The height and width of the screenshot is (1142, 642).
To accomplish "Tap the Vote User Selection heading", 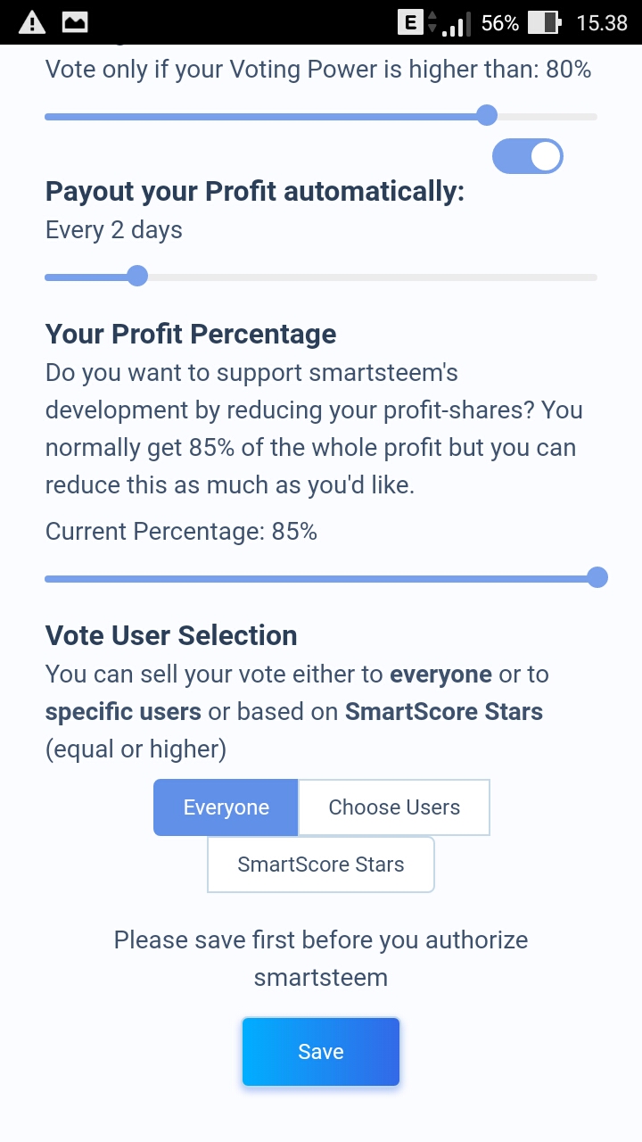I will [x=171, y=635].
